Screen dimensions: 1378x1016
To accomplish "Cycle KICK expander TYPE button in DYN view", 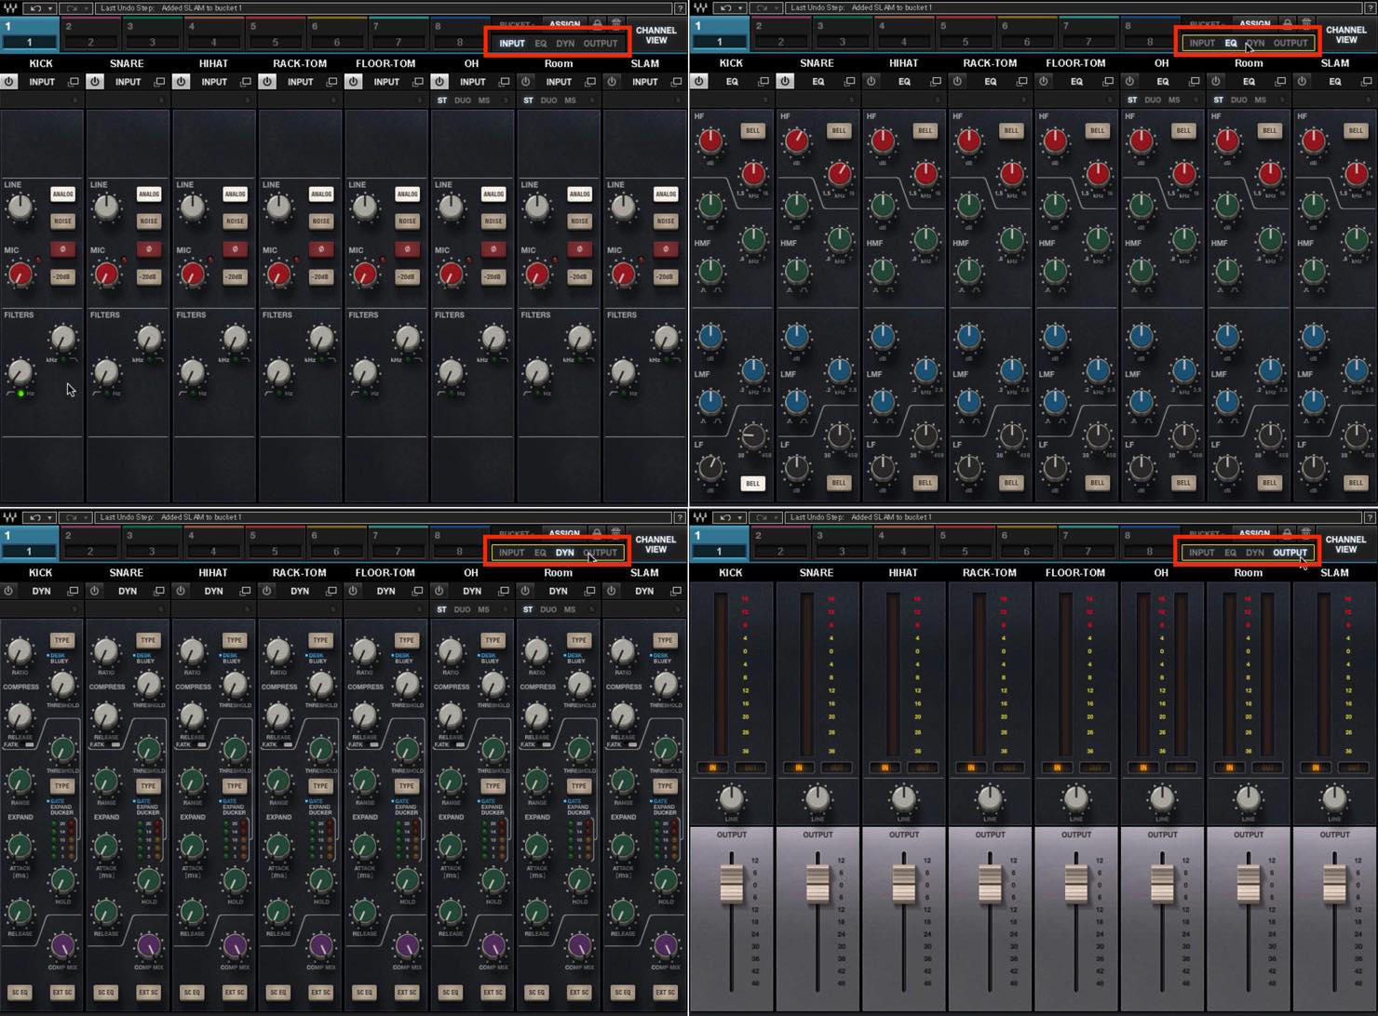I will click(x=62, y=786).
